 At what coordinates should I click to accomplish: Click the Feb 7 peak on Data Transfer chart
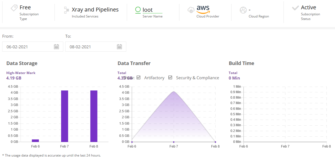click(x=173, y=92)
